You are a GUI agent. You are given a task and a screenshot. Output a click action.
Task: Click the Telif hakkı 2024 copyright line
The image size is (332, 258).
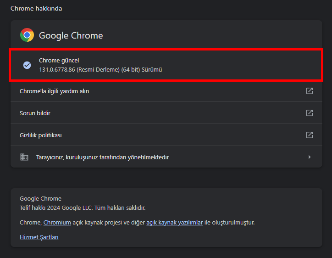tap(83, 208)
